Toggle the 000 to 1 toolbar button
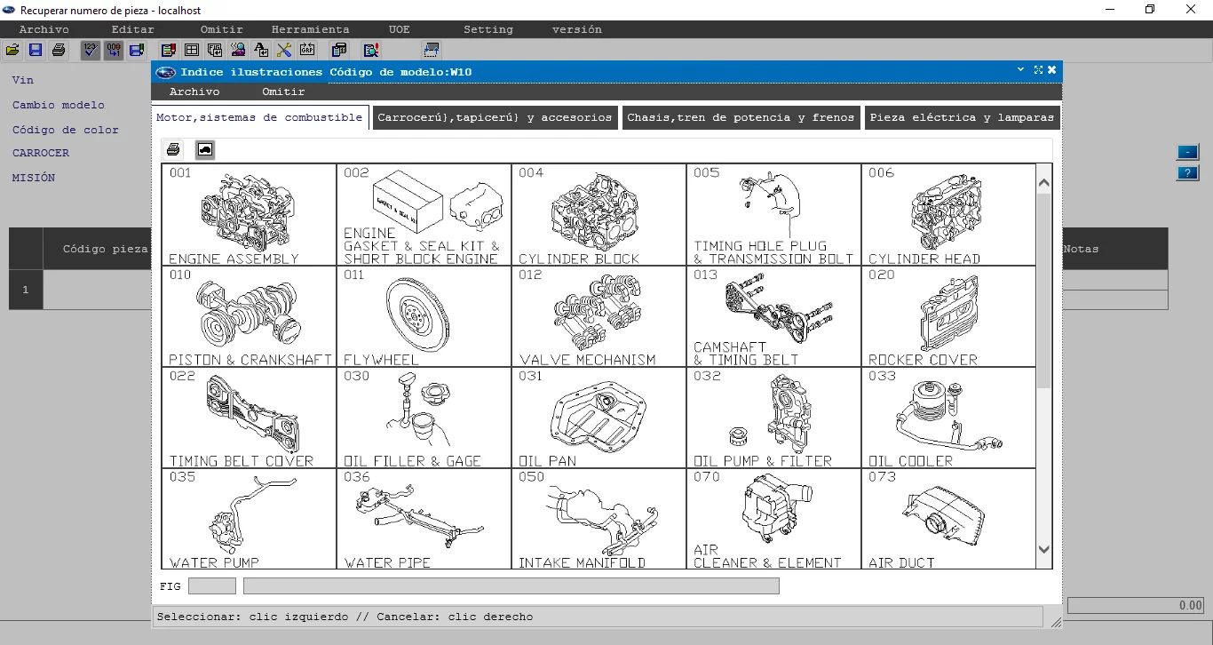This screenshot has height=645, width=1213. (x=114, y=51)
